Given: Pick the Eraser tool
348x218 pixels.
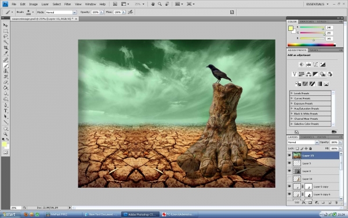Looking at the screenshot, I should pyautogui.click(x=6, y=83).
